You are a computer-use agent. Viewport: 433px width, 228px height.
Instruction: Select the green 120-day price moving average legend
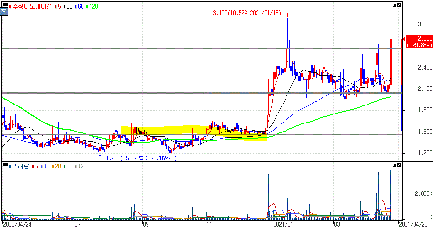tap(92, 6)
